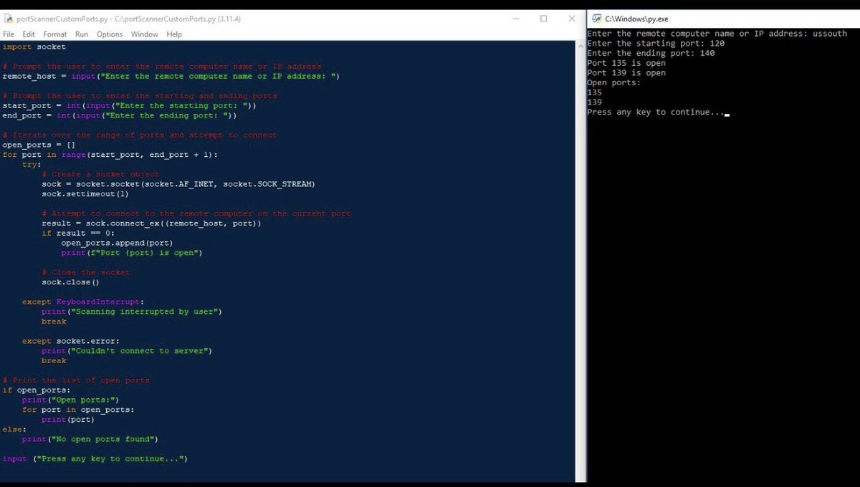Click the 'remote_host = input' code line
The width and height of the screenshot is (860, 487).
pos(171,76)
